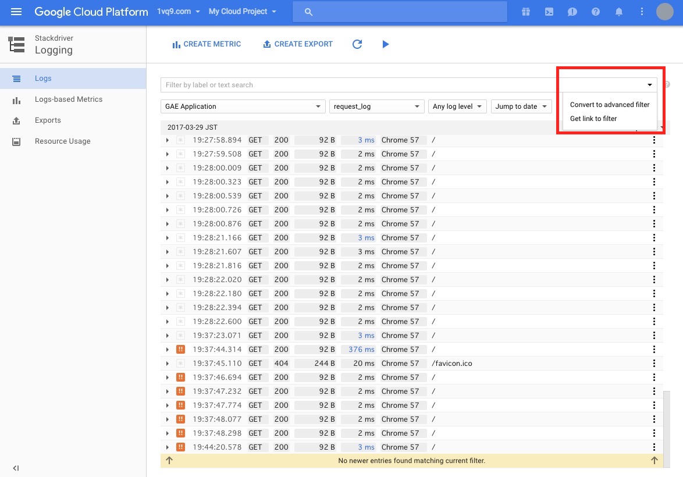Load newer entries with right up arrow

(x=654, y=461)
